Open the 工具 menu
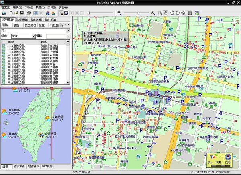241x175 pixels. pyautogui.click(x=51, y=7)
